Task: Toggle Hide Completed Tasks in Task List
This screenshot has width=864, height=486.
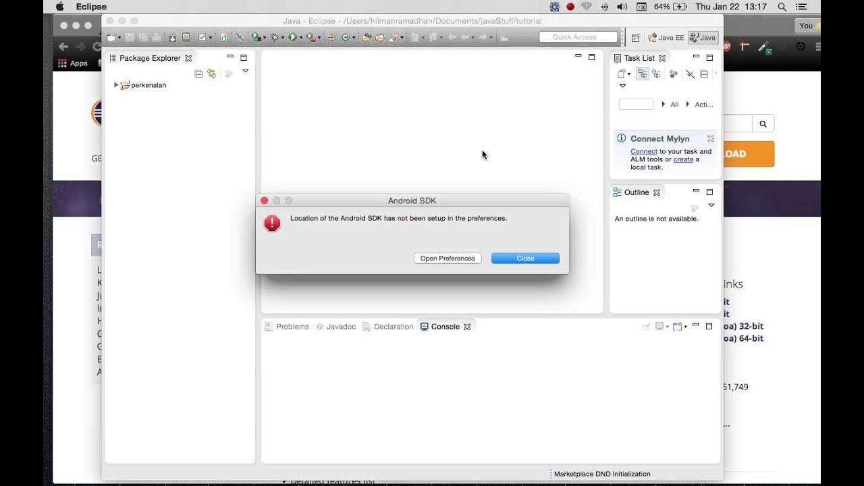Action: pos(690,74)
